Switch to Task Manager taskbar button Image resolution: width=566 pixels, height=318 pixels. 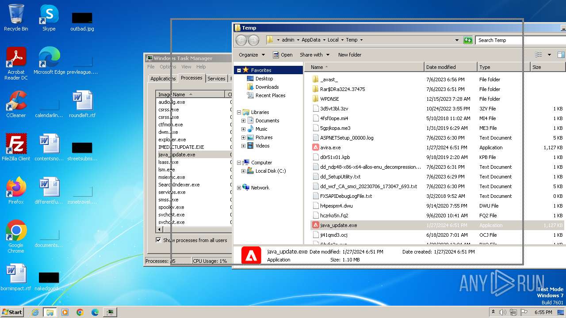(110, 312)
